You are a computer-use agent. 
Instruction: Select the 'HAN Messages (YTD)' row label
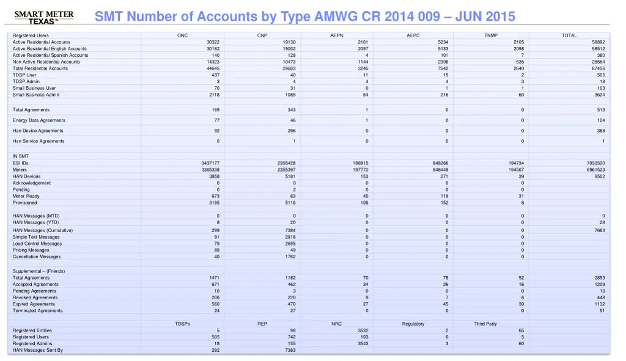(x=35, y=222)
